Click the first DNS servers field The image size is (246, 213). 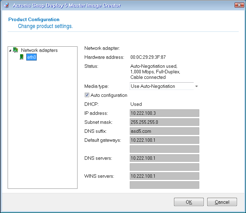point(164,158)
